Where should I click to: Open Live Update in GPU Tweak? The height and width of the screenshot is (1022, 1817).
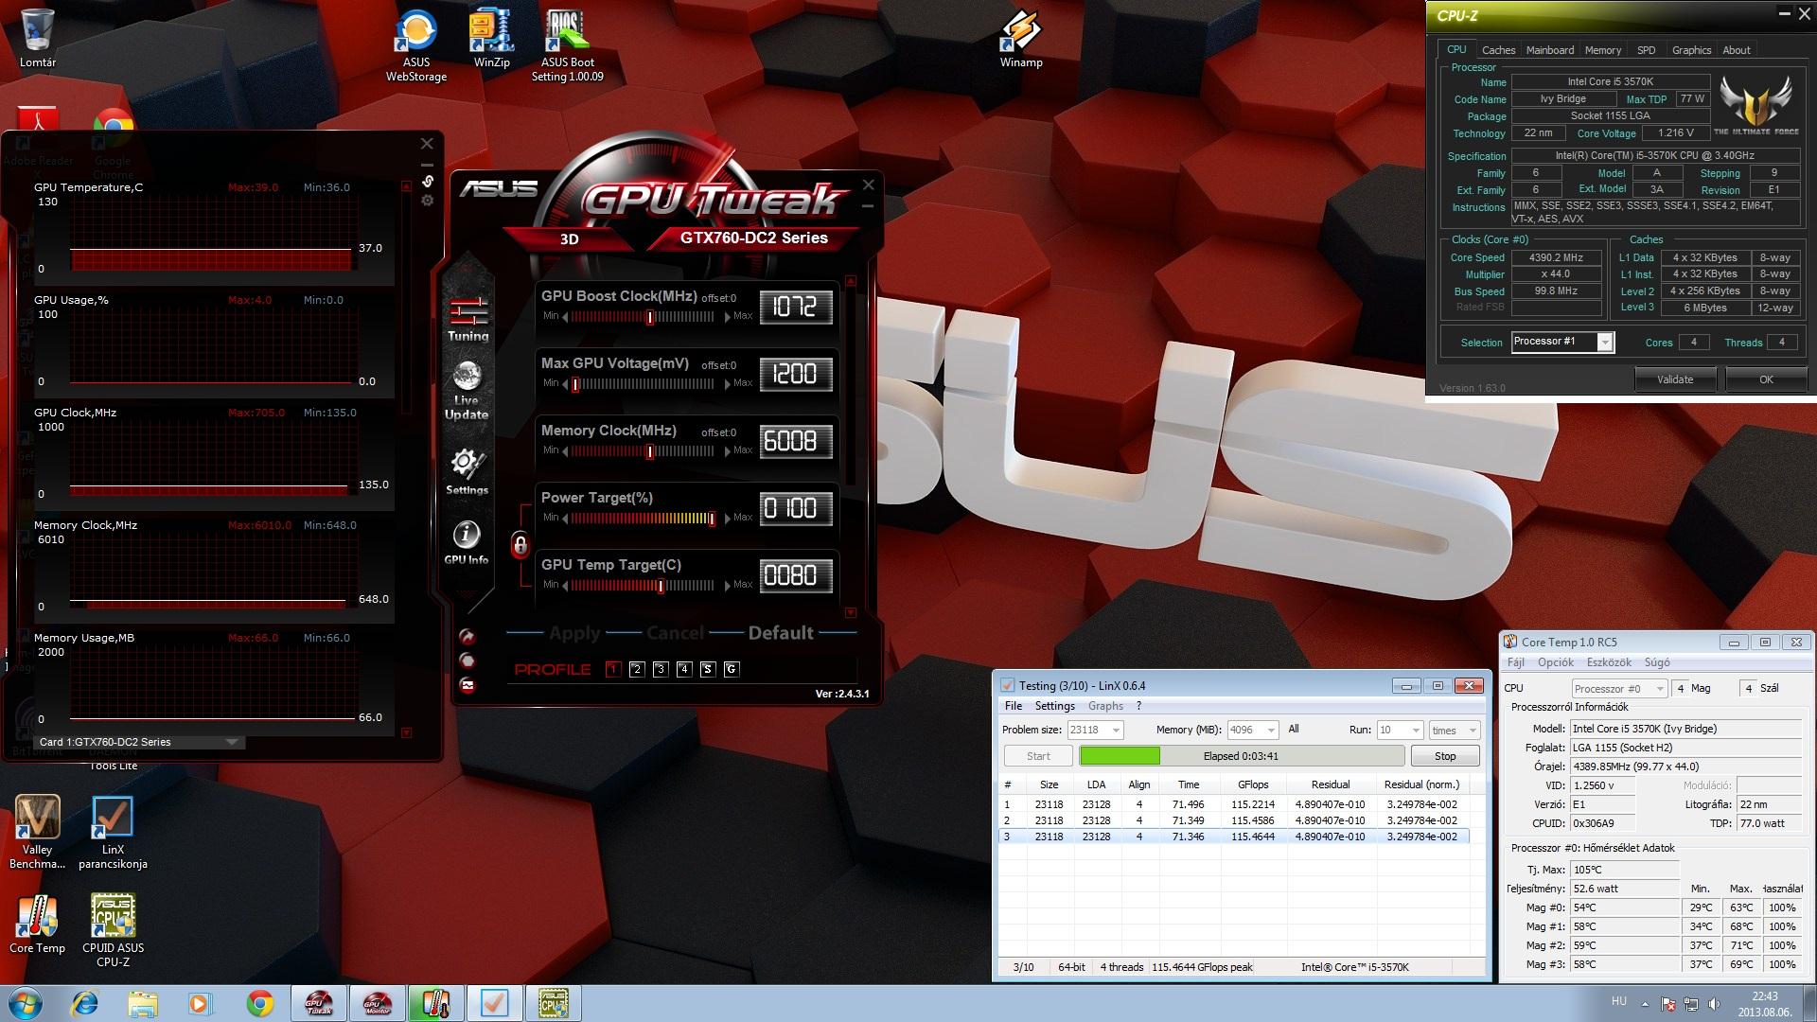click(467, 390)
